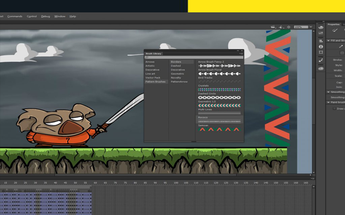Open the Debug menu
345x215 pixels.
[x=45, y=16]
